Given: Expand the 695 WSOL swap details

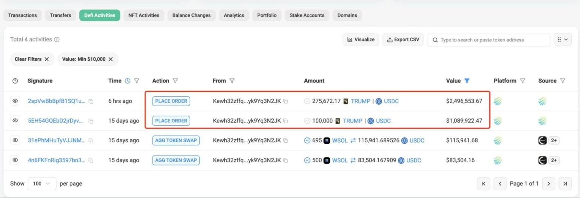Looking at the screenshot, I should coord(307,140).
